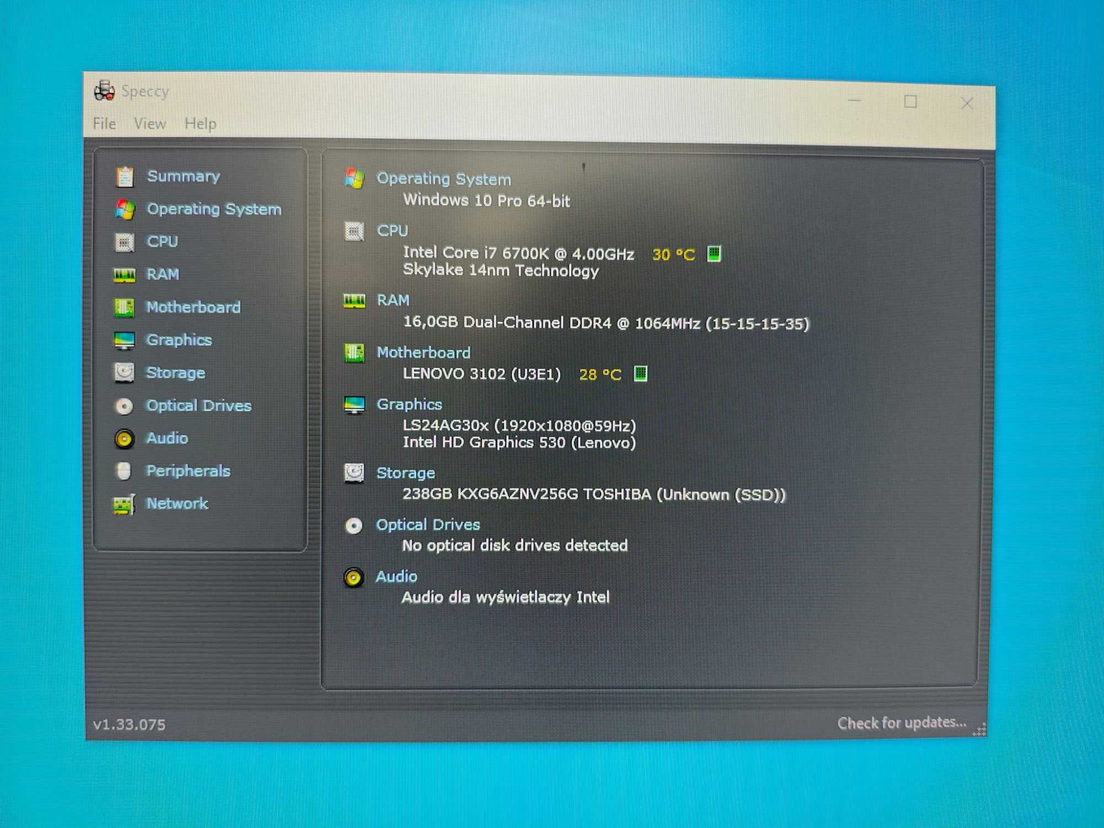The height and width of the screenshot is (828, 1104).
Task: Click the RAM icon in summary panel
Action: (x=354, y=301)
